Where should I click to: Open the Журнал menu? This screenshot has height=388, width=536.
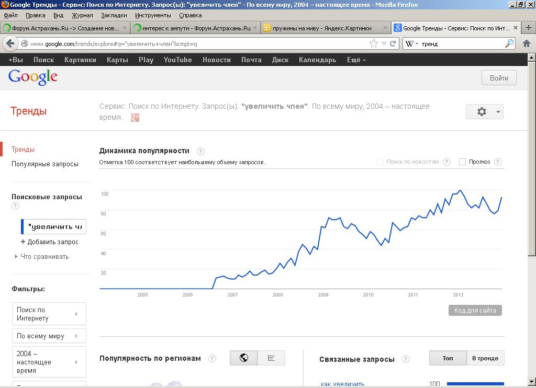point(82,15)
